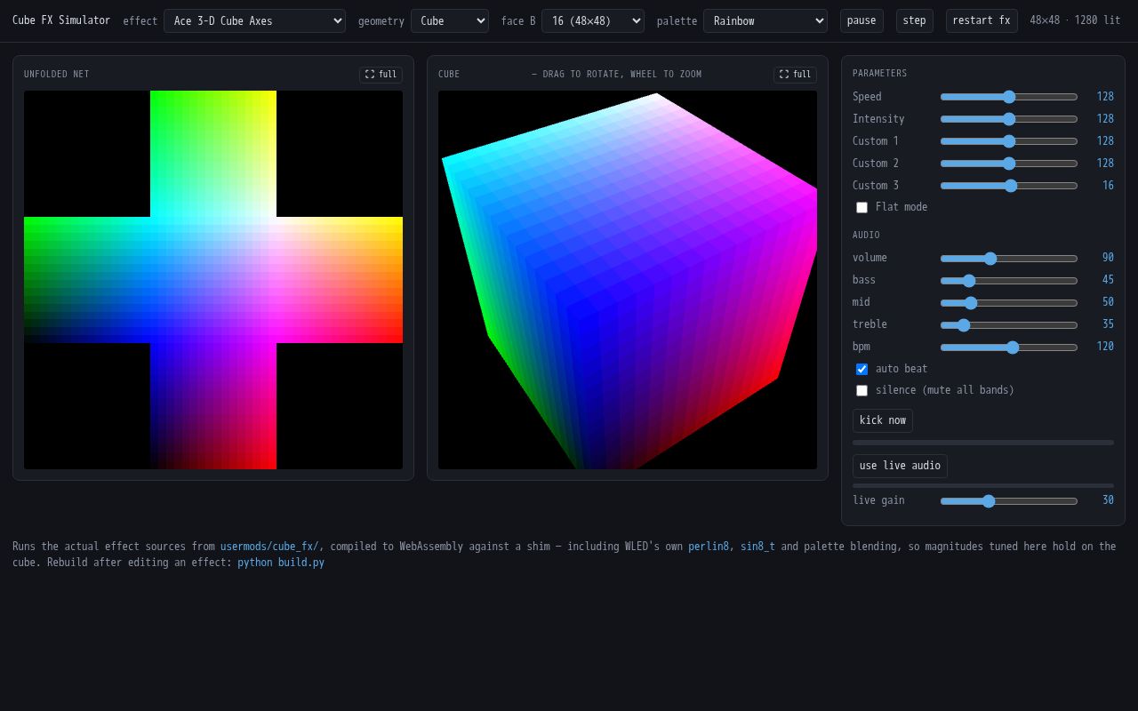Enable live audio input

point(900,466)
